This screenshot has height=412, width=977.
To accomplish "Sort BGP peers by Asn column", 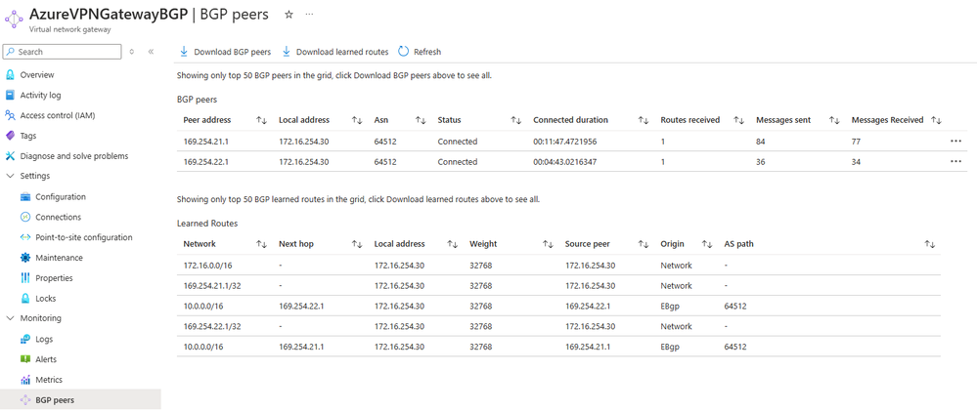I will point(421,120).
